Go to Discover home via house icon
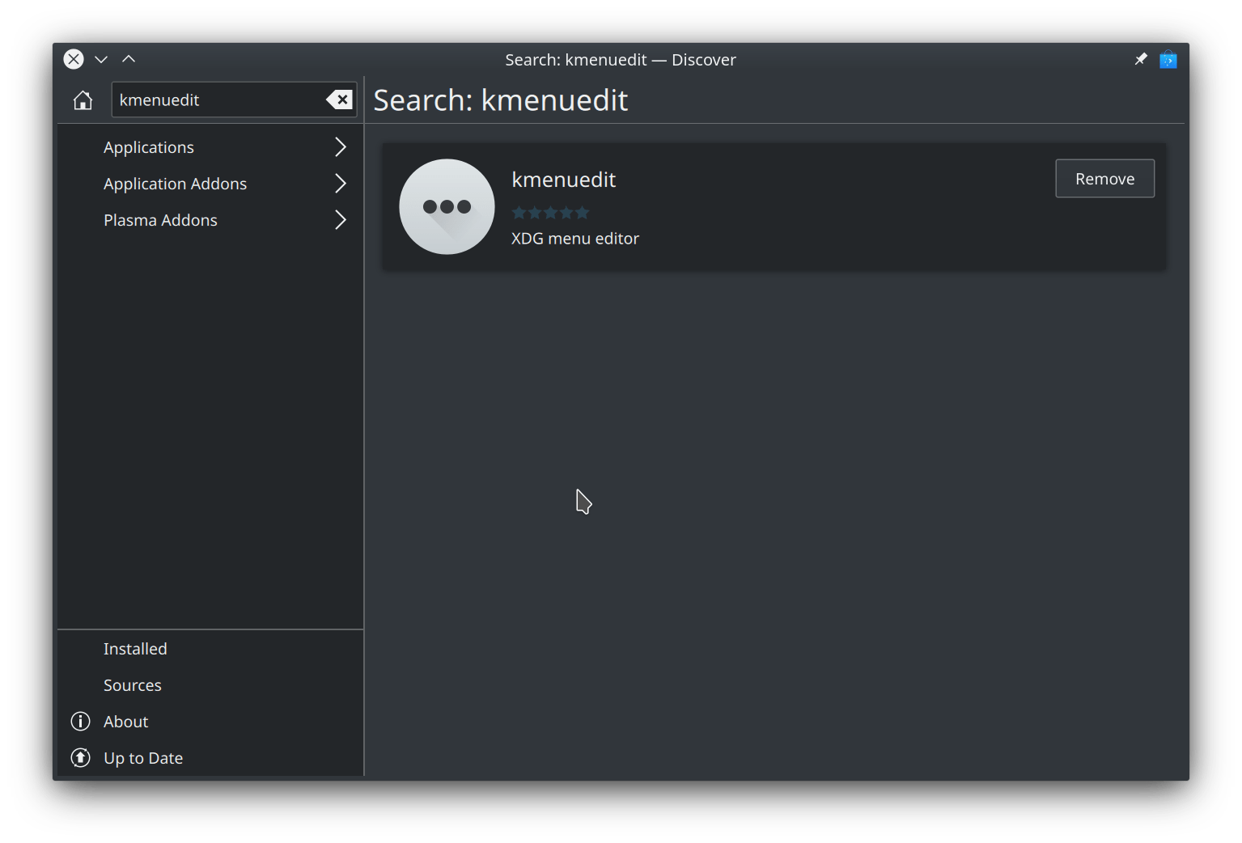The width and height of the screenshot is (1242, 843). click(x=83, y=100)
